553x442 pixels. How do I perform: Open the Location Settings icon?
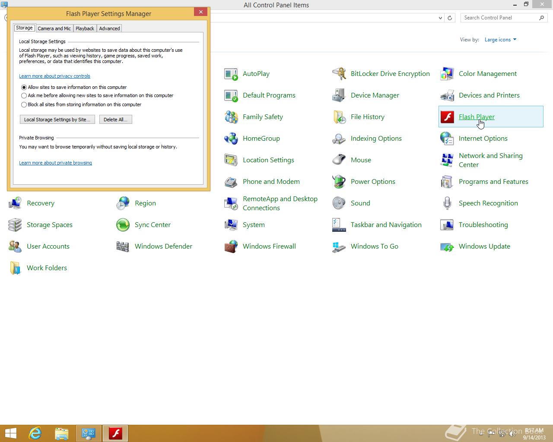231,160
